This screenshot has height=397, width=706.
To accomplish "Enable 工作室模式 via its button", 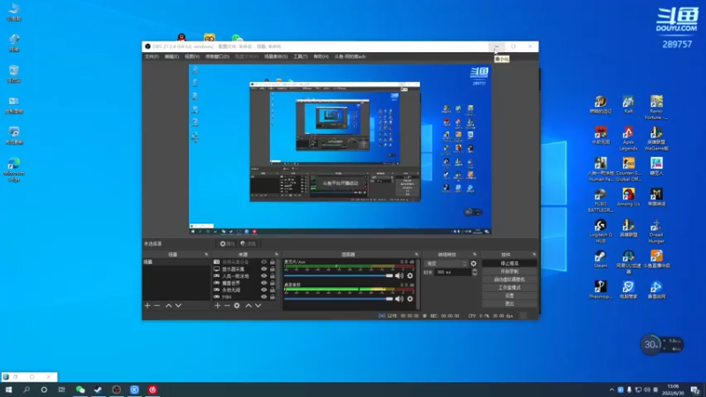I will point(509,288).
